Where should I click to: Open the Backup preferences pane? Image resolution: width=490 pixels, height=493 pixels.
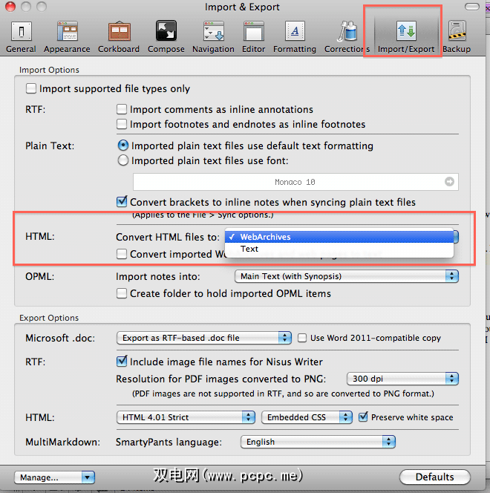pyautogui.click(x=457, y=37)
